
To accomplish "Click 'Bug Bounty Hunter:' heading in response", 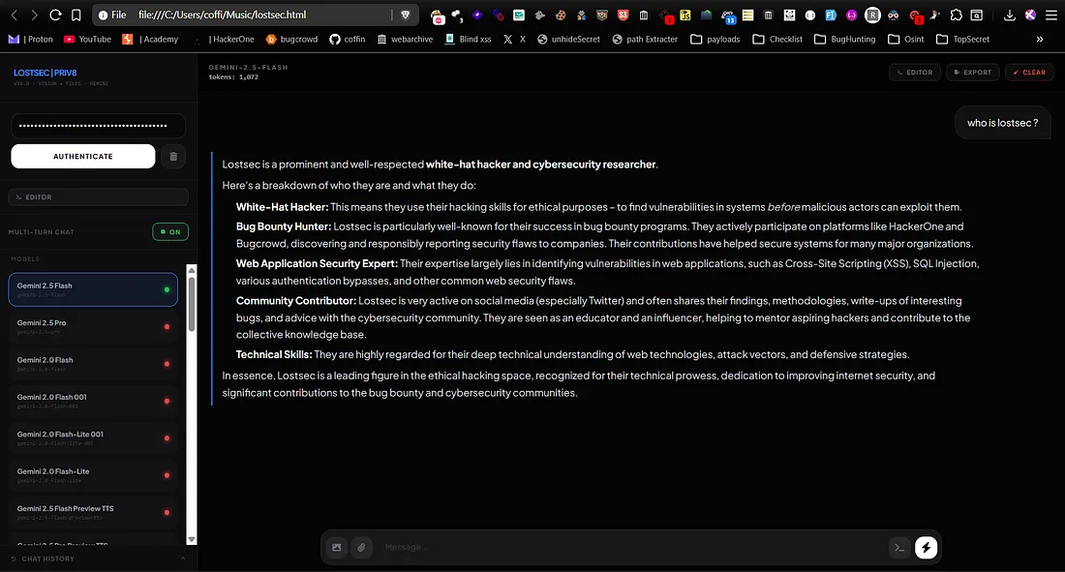I will (284, 226).
